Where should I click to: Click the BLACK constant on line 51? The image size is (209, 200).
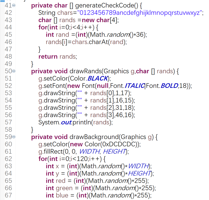[98, 78]
